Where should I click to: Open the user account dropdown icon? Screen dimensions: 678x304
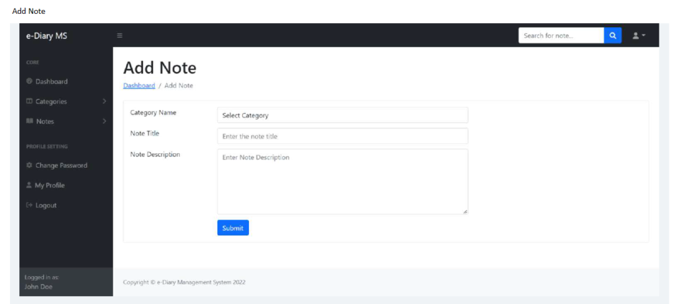639,36
